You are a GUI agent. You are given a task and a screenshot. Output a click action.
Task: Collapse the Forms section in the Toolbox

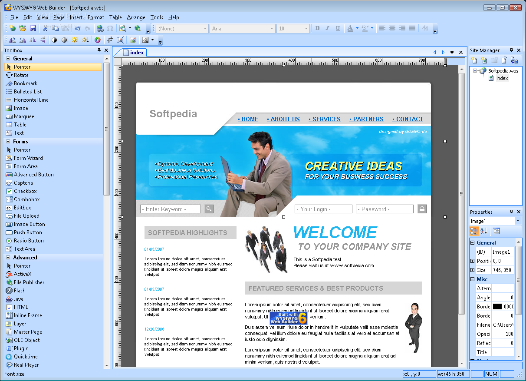click(9, 142)
